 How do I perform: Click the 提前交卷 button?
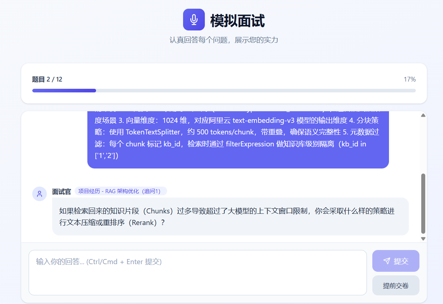point(396,286)
